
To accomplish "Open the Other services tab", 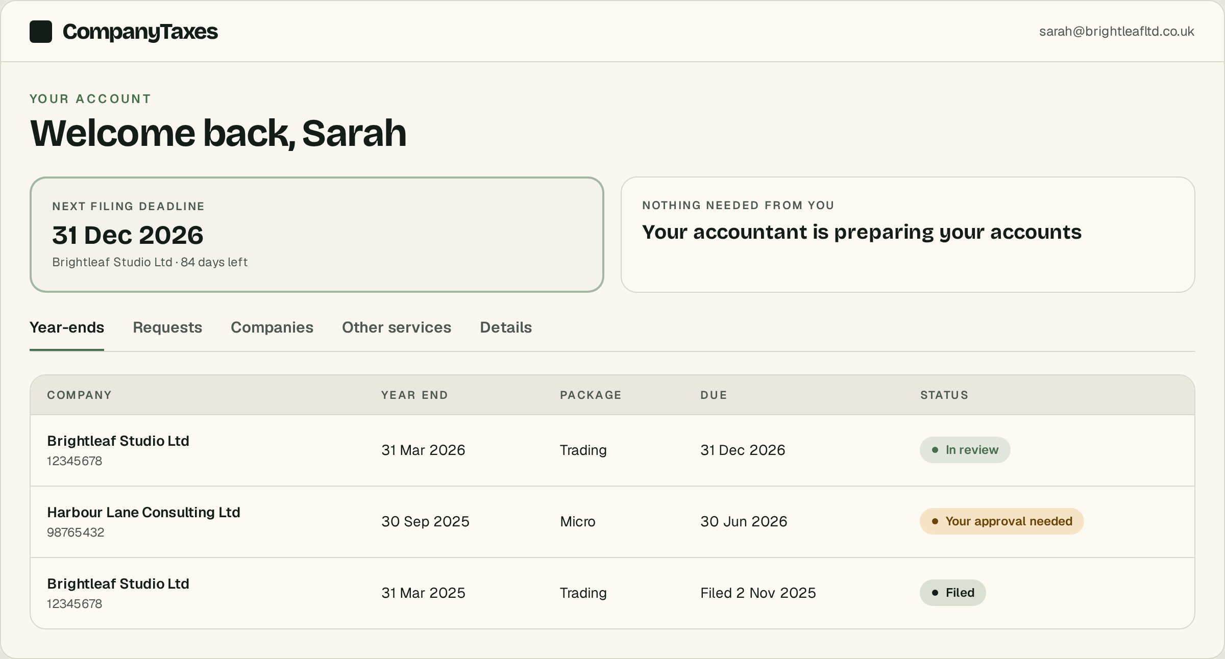I will pos(397,327).
